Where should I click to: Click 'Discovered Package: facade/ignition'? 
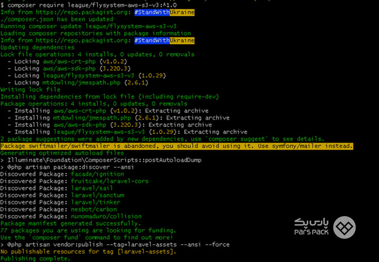pos(62,174)
